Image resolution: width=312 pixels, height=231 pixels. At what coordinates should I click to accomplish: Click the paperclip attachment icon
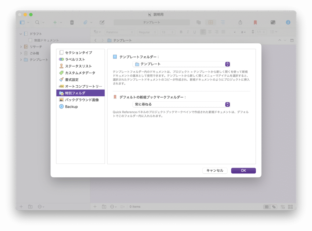point(85,22)
